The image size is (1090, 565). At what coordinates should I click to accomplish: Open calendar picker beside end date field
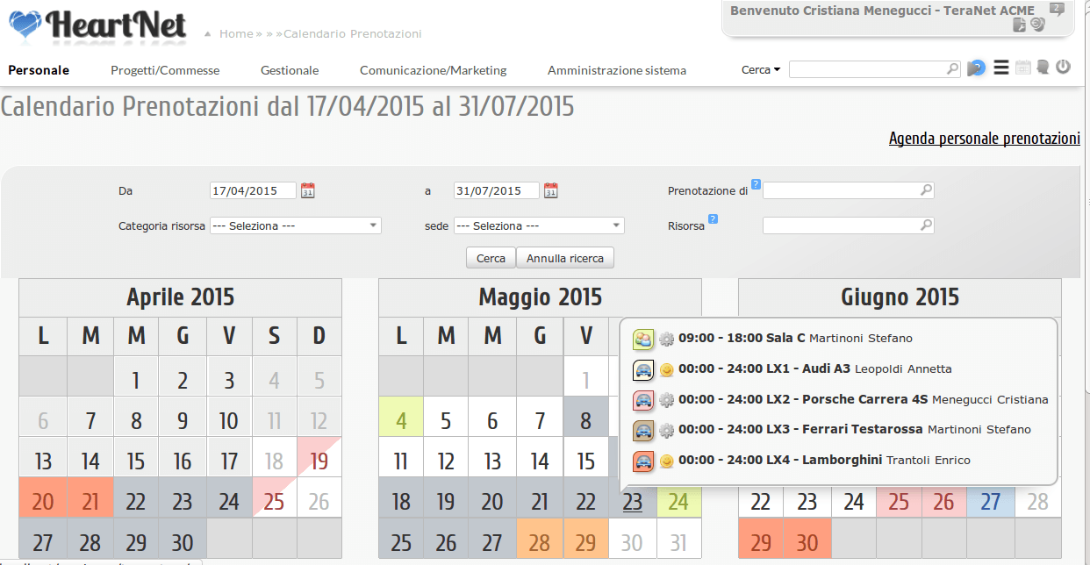tap(550, 190)
